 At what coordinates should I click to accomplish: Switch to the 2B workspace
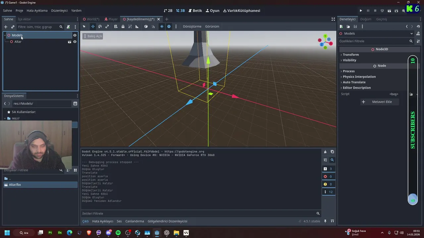tap(168, 11)
